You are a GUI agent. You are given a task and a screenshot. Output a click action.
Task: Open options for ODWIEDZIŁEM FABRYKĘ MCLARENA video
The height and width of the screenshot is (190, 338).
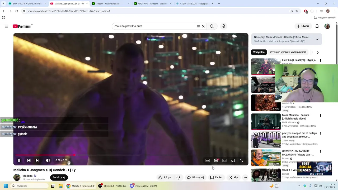(321, 152)
